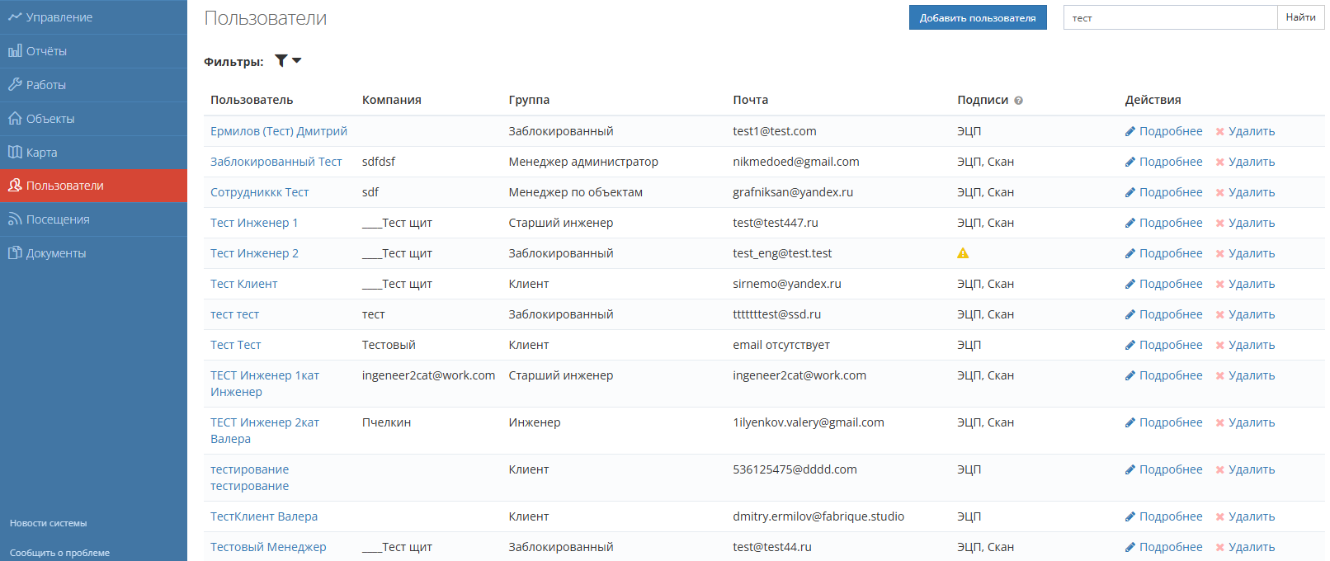Open Отчёты from the sidebar
This screenshot has width=1330, height=561.
[46, 51]
